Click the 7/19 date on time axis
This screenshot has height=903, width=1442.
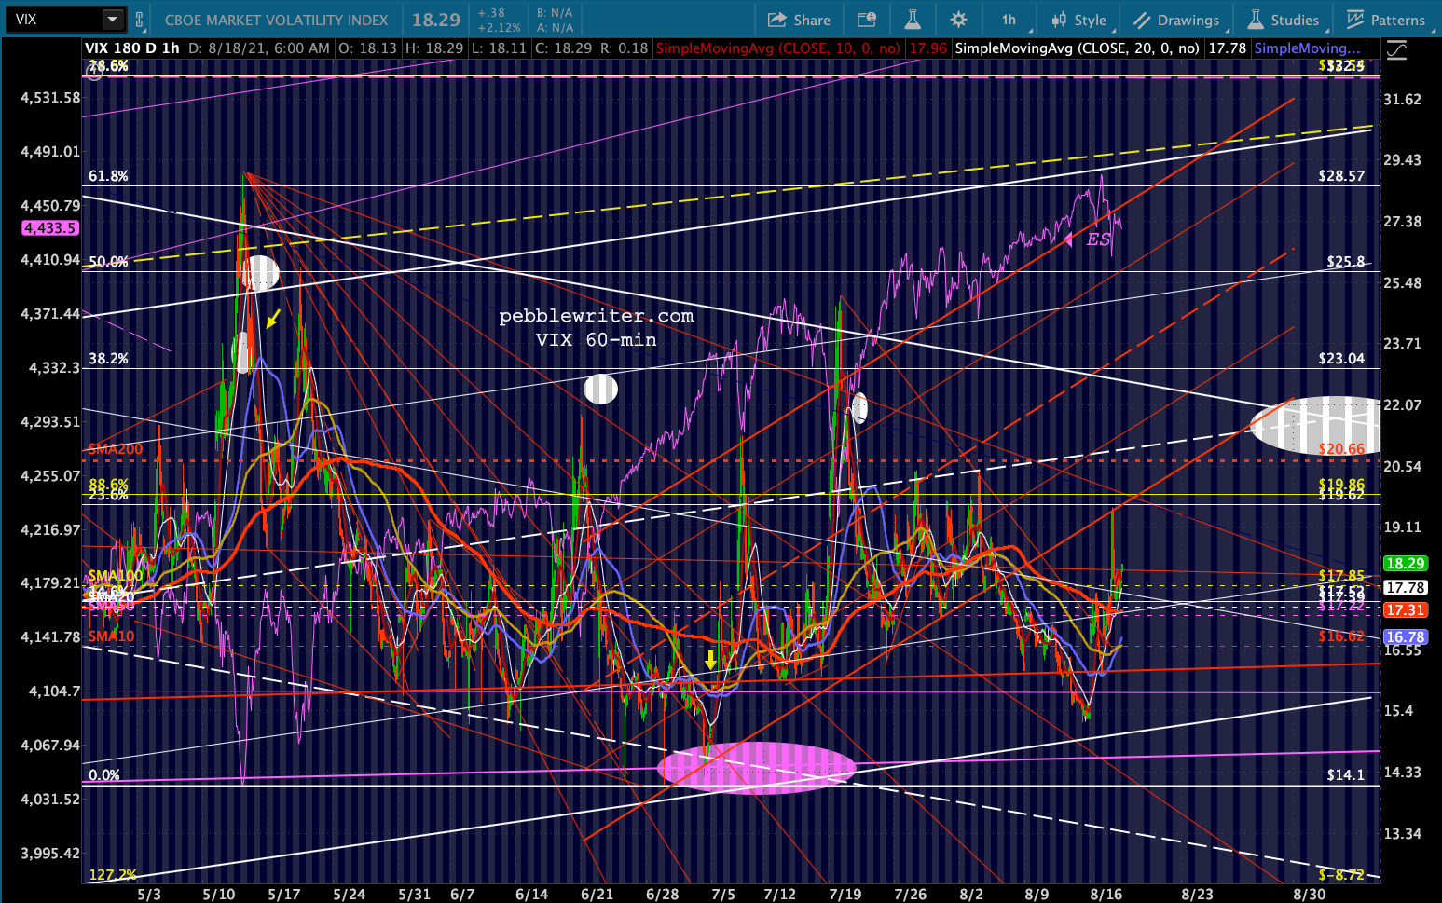pyautogui.click(x=845, y=894)
